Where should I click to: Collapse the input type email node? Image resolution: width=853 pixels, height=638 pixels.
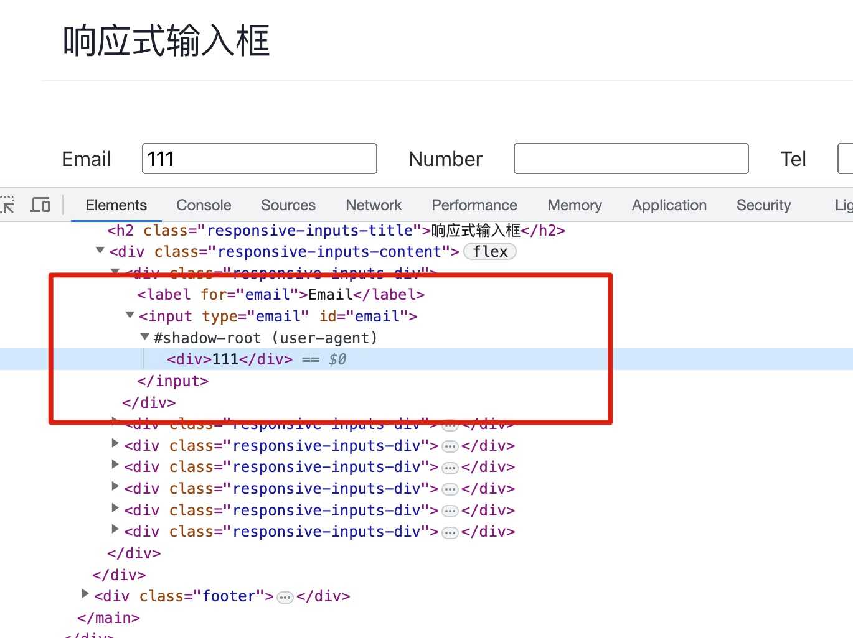click(x=130, y=315)
